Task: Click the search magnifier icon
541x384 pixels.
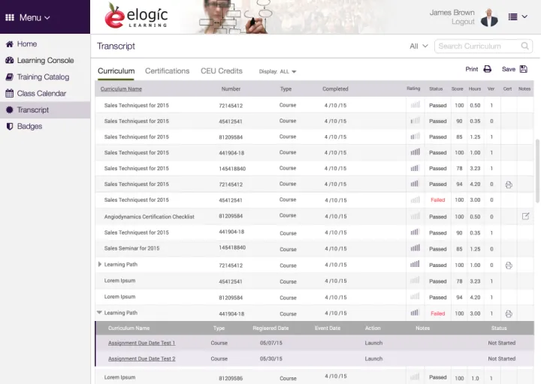Action: (525, 46)
